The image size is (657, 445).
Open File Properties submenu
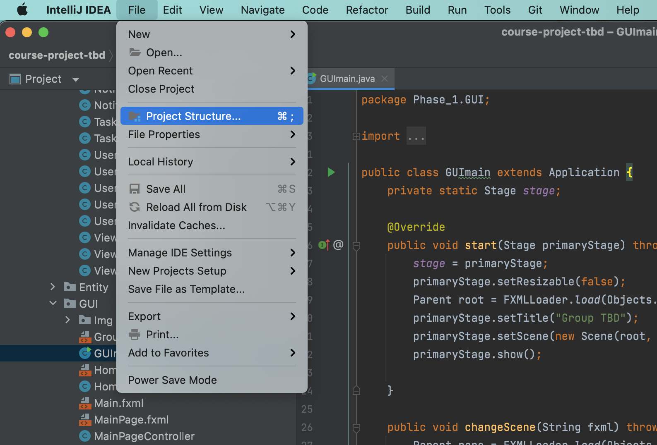(x=212, y=134)
